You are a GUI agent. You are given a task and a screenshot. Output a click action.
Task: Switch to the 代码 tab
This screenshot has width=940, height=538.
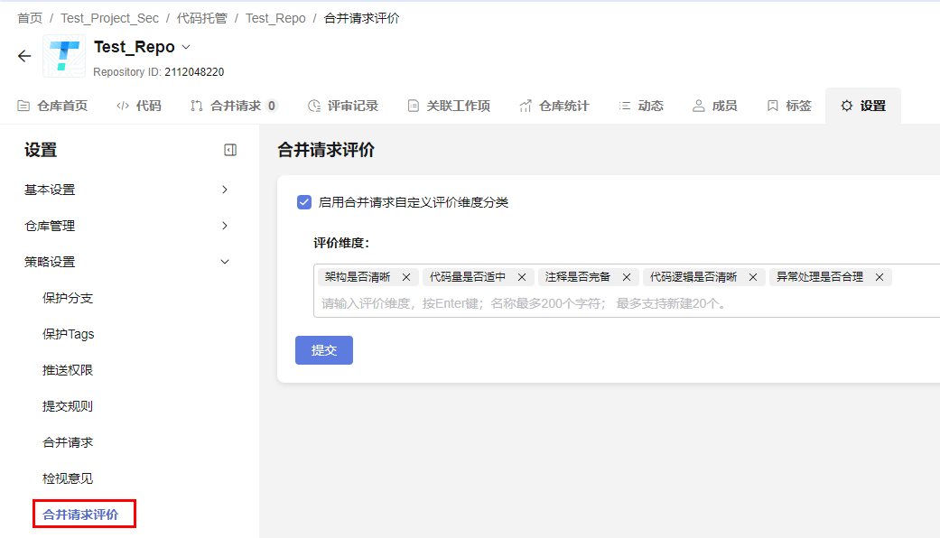coord(139,106)
